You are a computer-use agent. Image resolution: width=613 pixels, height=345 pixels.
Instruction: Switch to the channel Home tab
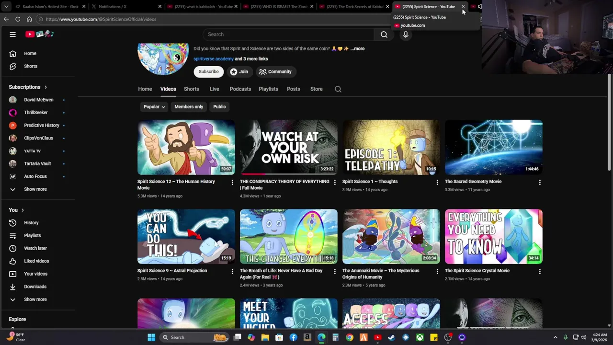[145, 89]
